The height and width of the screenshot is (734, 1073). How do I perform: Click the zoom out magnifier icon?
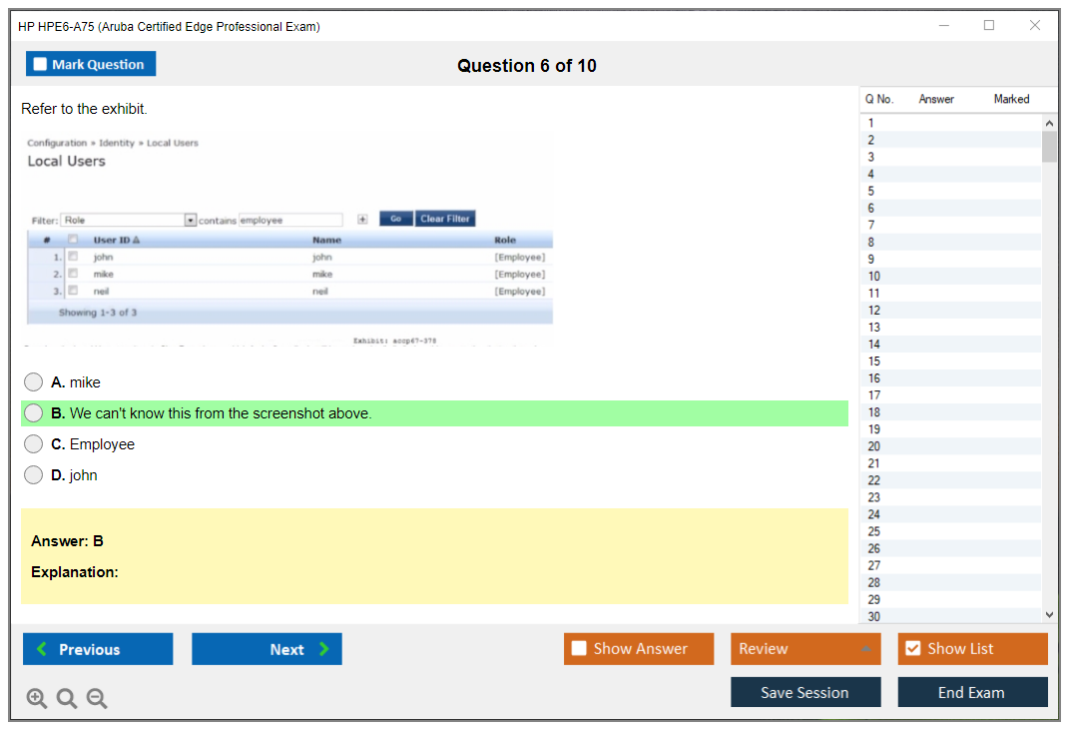click(x=97, y=699)
